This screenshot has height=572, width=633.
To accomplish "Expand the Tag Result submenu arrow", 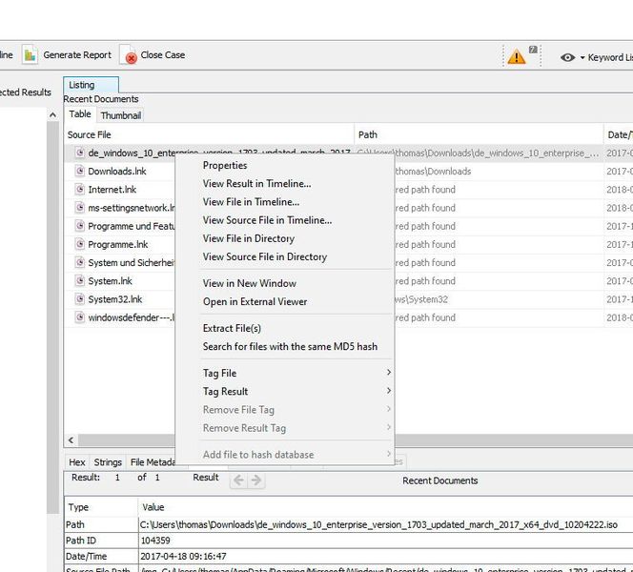I will click(388, 391).
